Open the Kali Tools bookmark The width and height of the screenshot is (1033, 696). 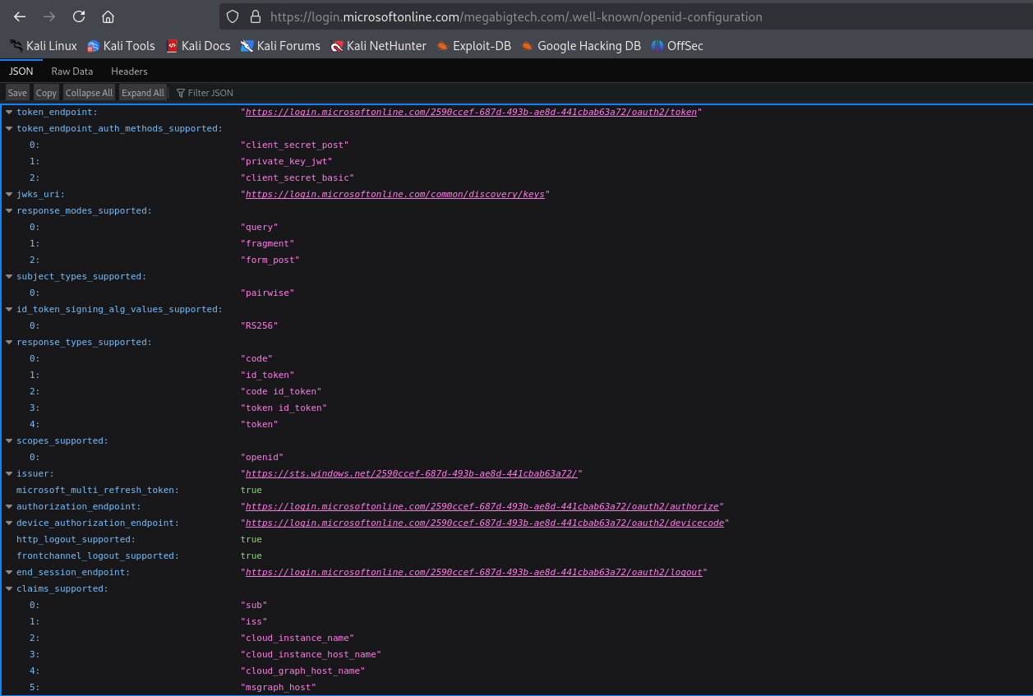pos(121,46)
